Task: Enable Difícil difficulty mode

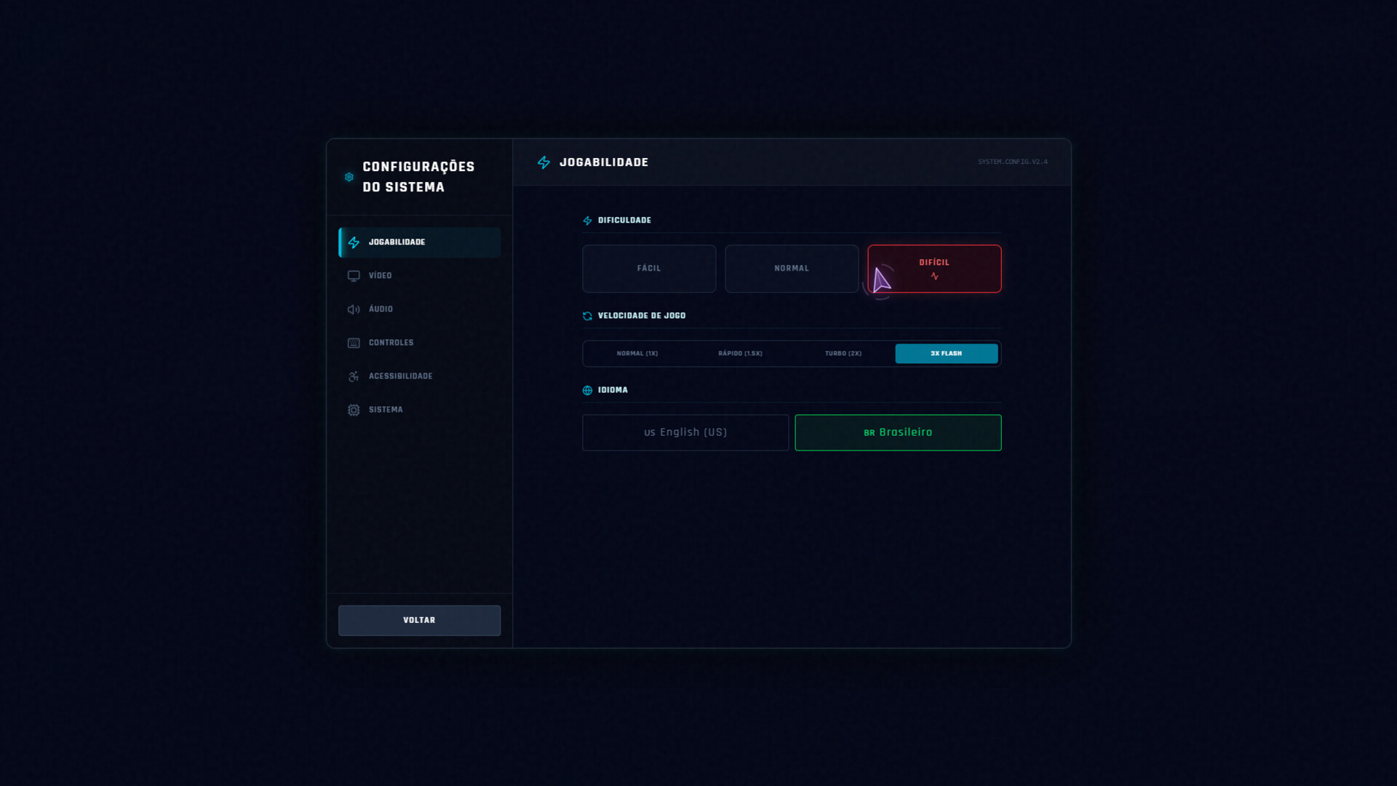Action: [x=935, y=269]
